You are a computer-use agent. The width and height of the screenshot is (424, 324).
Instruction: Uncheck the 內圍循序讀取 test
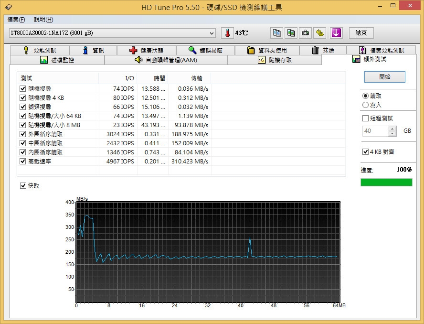tap(23, 152)
